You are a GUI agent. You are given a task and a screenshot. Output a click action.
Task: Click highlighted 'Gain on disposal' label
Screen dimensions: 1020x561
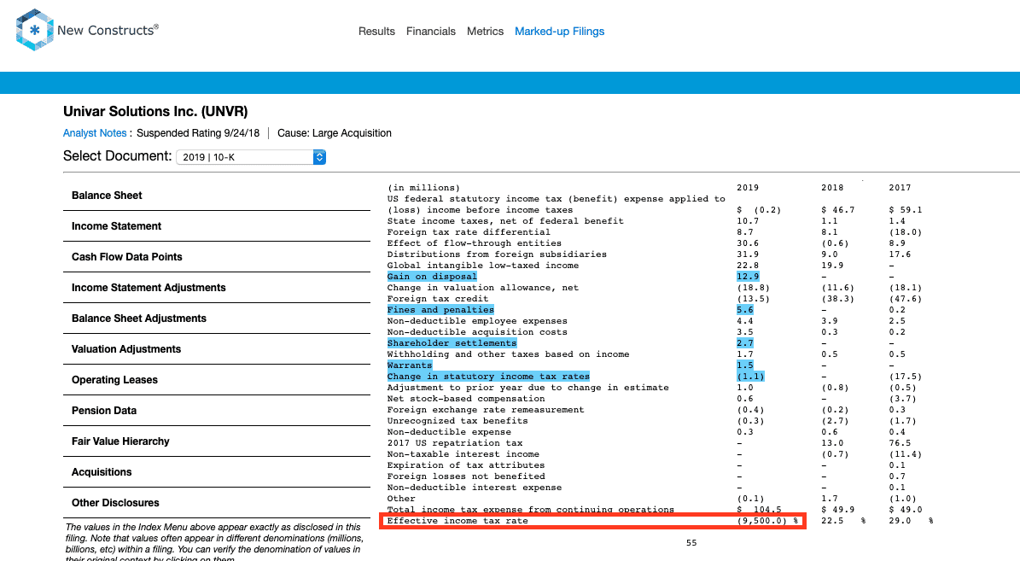432,277
